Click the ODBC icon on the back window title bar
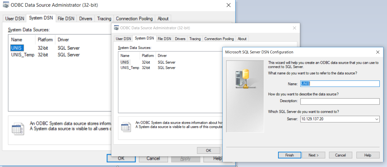The image size is (387, 167). click(x=6, y=5)
